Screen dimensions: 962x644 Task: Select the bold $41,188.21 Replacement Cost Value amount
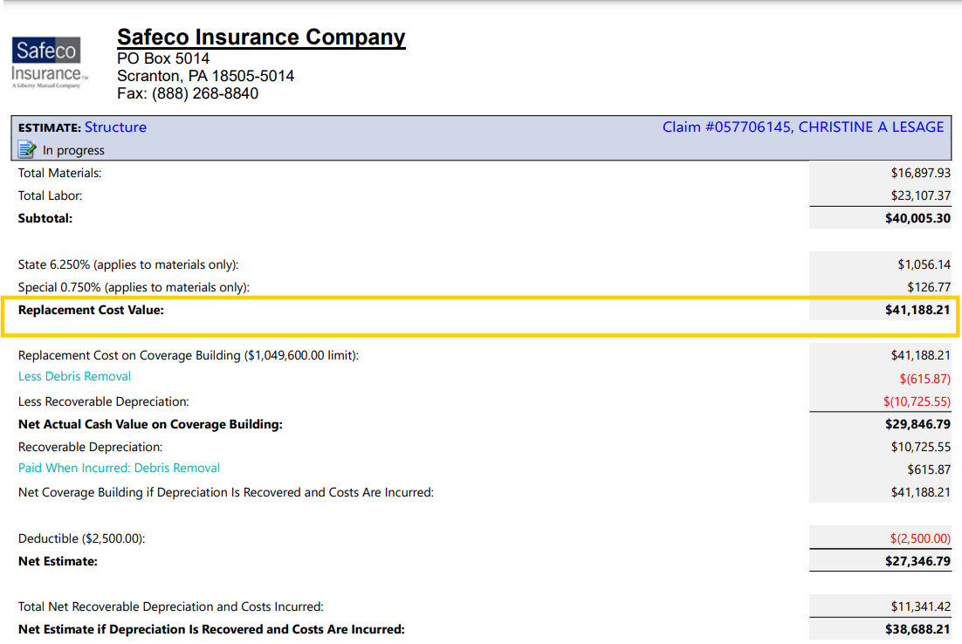(x=917, y=310)
